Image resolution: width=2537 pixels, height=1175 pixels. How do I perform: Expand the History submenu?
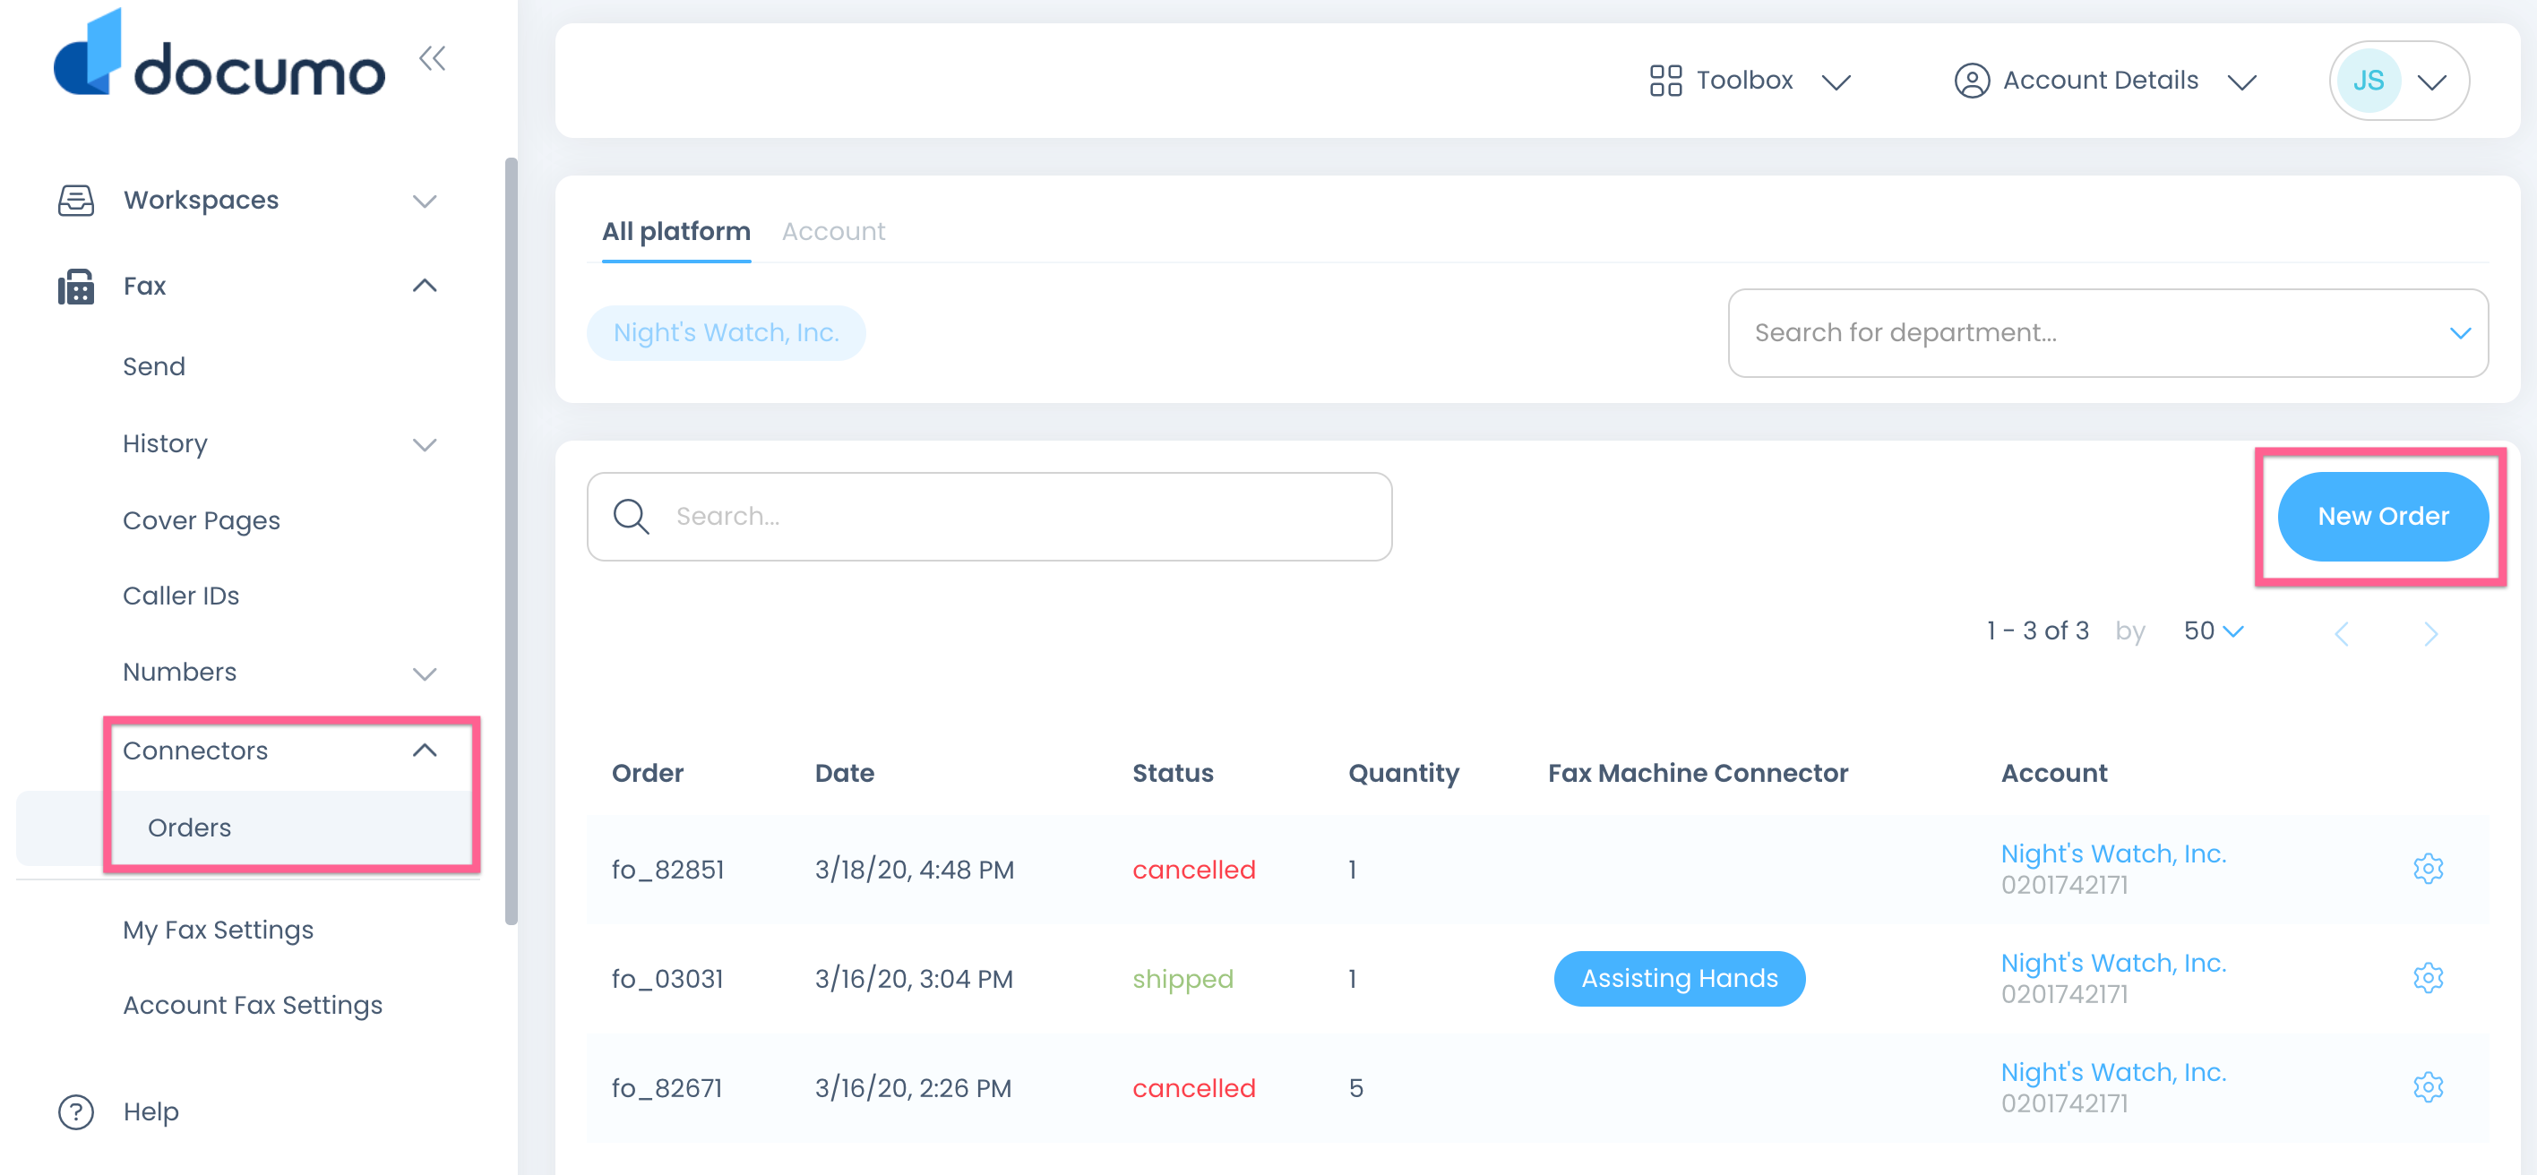pyautogui.click(x=424, y=444)
